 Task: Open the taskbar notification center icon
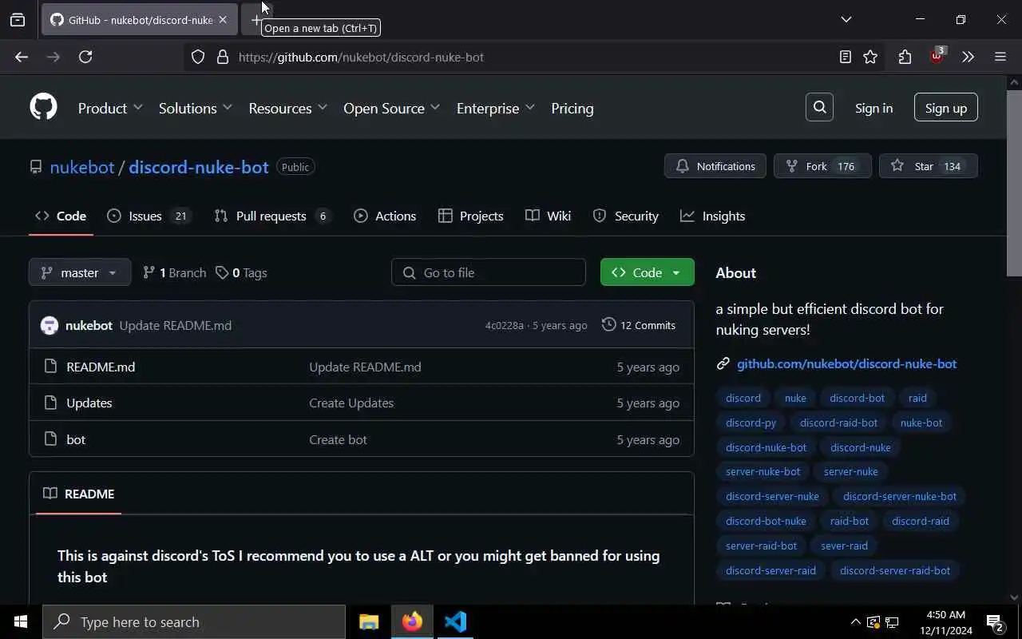point(995,621)
